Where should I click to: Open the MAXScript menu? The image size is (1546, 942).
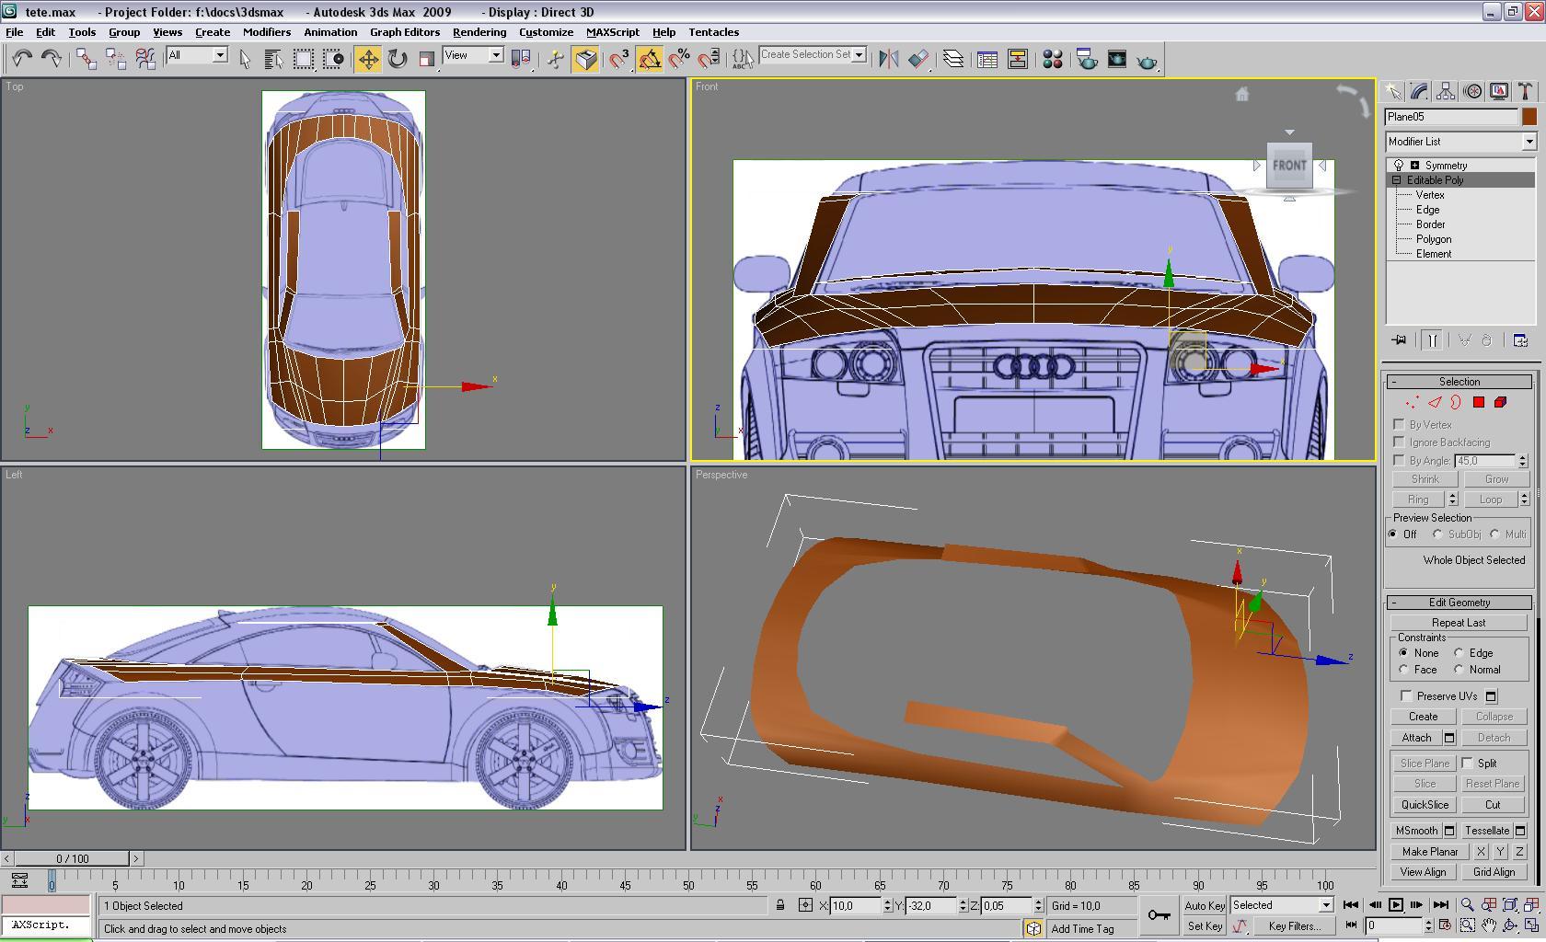tap(613, 32)
